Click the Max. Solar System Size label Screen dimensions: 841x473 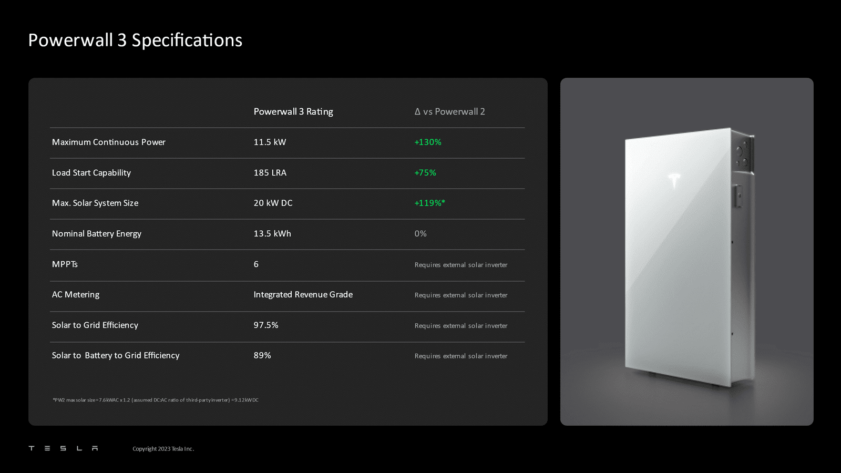95,203
